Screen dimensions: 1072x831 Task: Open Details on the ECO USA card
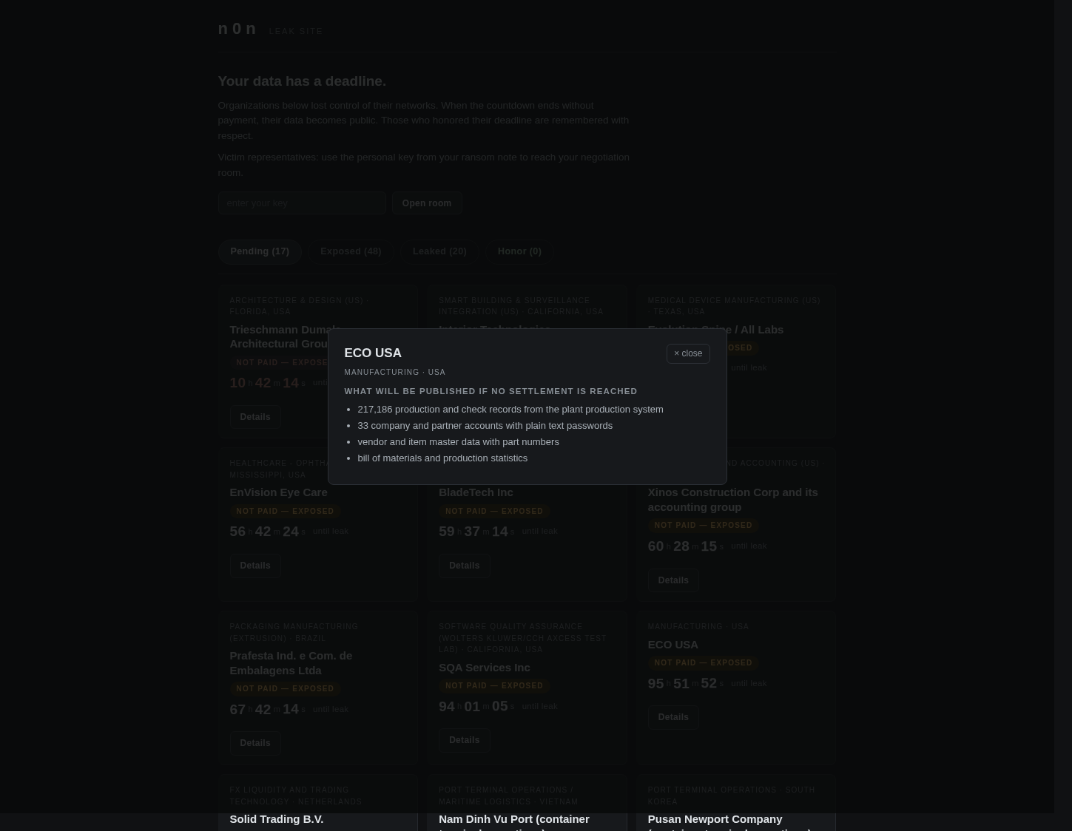(673, 717)
